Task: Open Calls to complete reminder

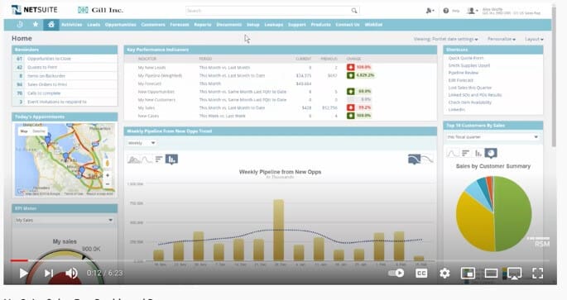Action: tap(44, 93)
